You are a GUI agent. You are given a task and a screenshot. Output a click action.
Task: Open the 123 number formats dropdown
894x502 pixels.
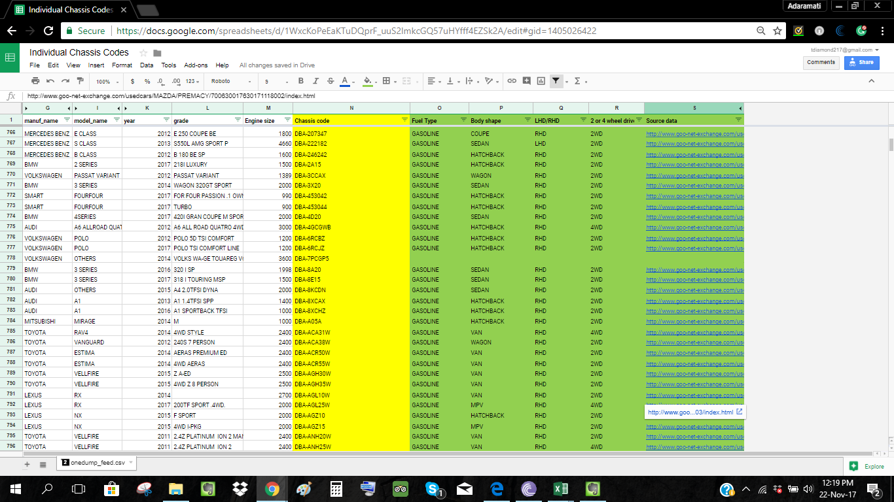tap(192, 81)
